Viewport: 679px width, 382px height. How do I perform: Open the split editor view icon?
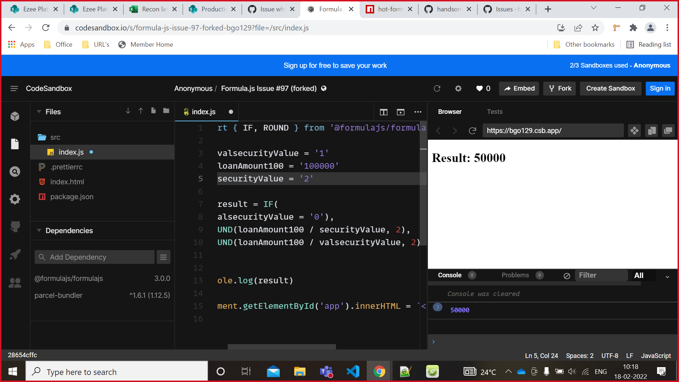383,112
